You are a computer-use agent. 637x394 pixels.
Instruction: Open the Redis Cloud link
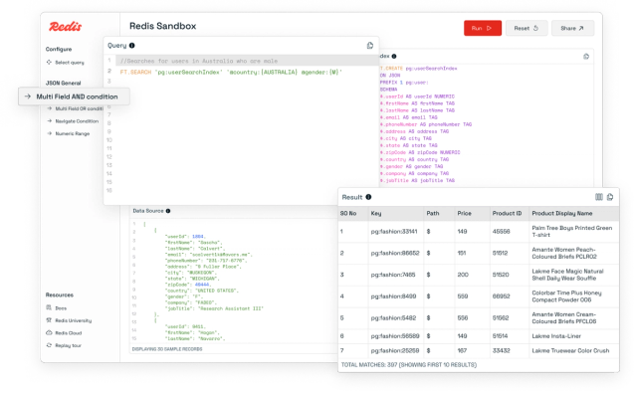(x=64, y=333)
